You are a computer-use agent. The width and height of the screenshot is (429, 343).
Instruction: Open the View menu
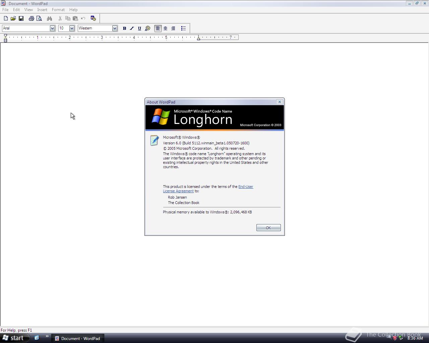(28, 10)
